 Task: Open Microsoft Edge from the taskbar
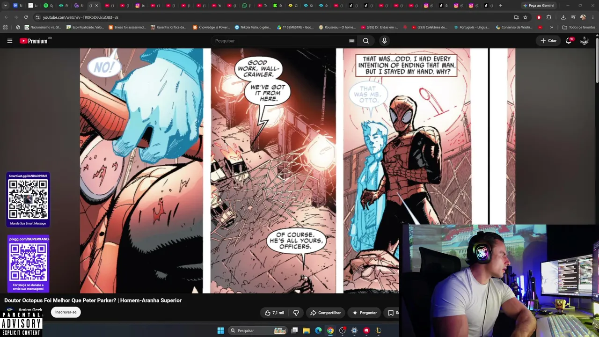(318, 330)
